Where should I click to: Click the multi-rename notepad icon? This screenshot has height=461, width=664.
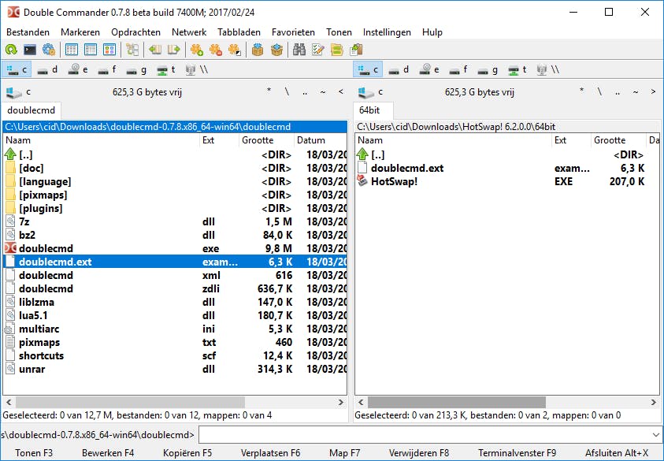point(318,50)
